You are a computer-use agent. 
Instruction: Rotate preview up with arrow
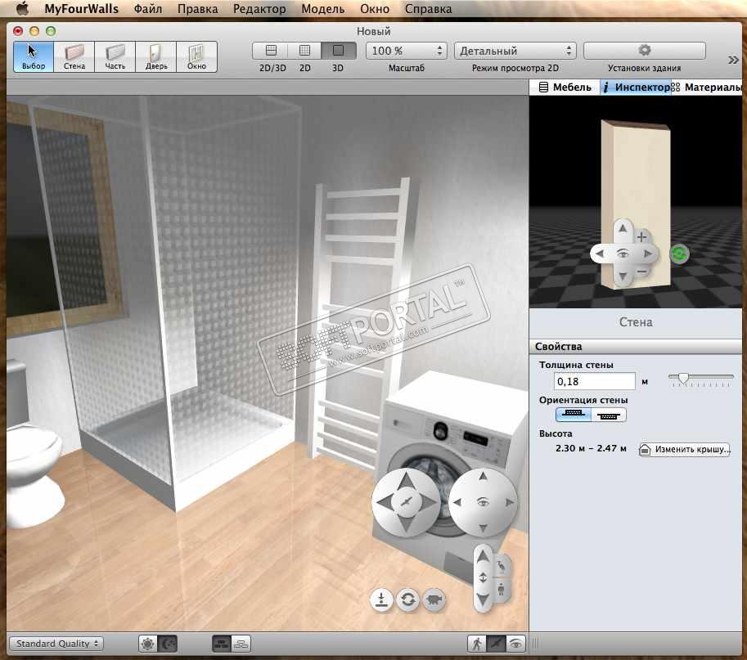623,228
